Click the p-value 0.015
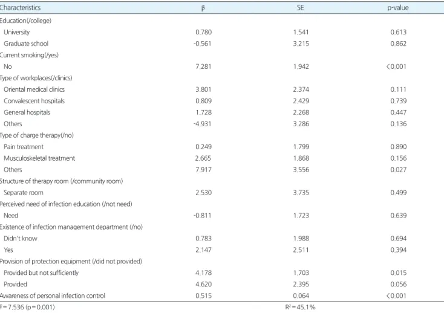The width and height of the screenshot is (444, 313). coord(399,273)
